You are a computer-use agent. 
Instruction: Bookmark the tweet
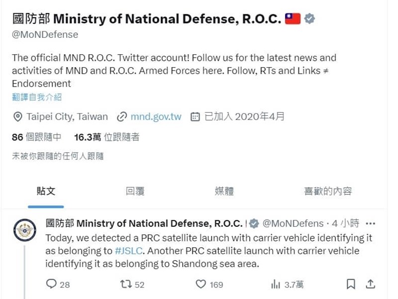pos(351,284)
